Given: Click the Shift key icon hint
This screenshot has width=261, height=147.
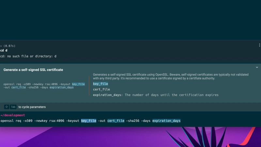Looking at the screenshot, I should [7, 107].
